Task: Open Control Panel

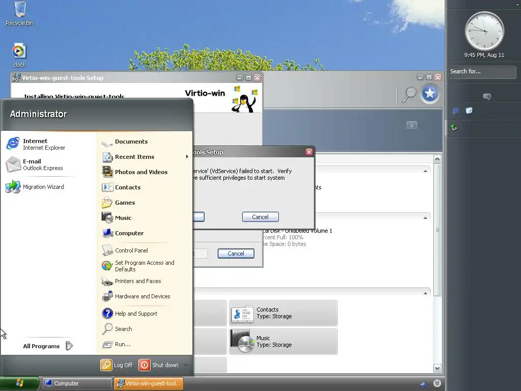Action: tap(125, 250)
